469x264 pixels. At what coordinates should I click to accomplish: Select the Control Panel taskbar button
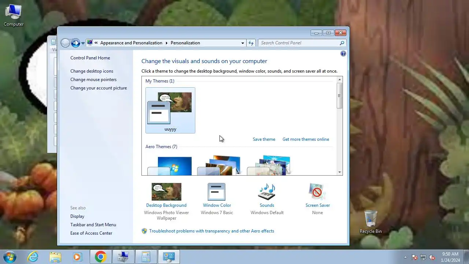pos(169,257)
